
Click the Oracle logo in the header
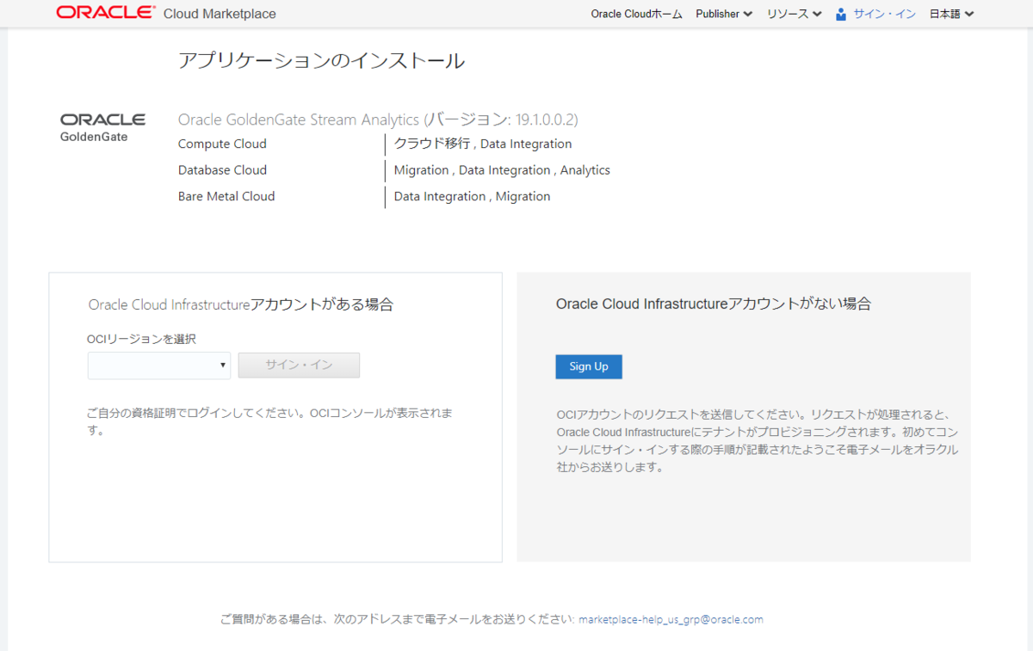click(105, 13)
